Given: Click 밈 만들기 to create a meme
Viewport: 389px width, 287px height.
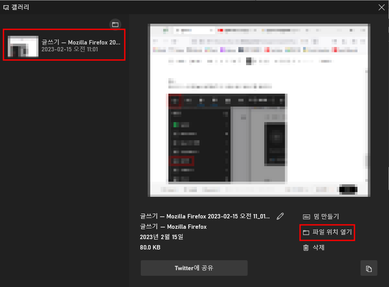Looking at the screenshot, I should point(321,217).
